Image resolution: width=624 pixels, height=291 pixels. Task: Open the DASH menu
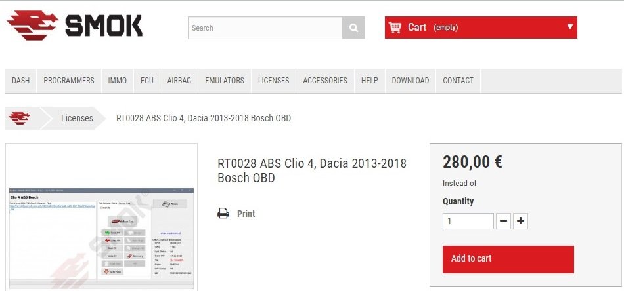point(21,81)
